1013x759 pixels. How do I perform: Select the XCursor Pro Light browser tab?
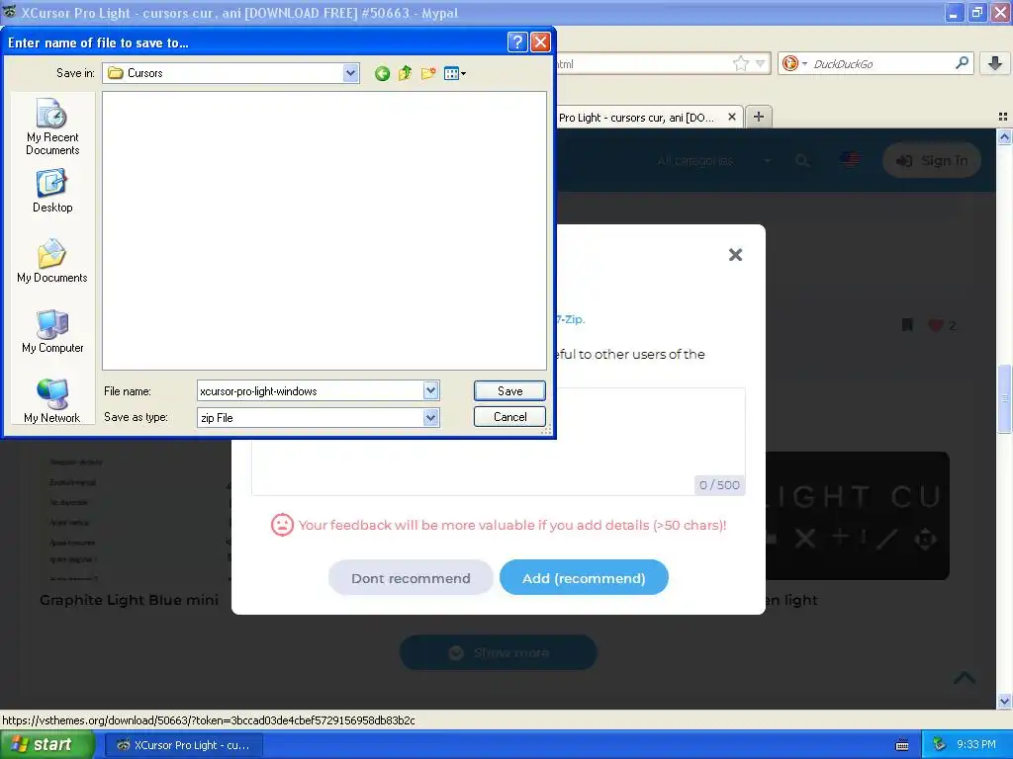click(x=636, y=118)
